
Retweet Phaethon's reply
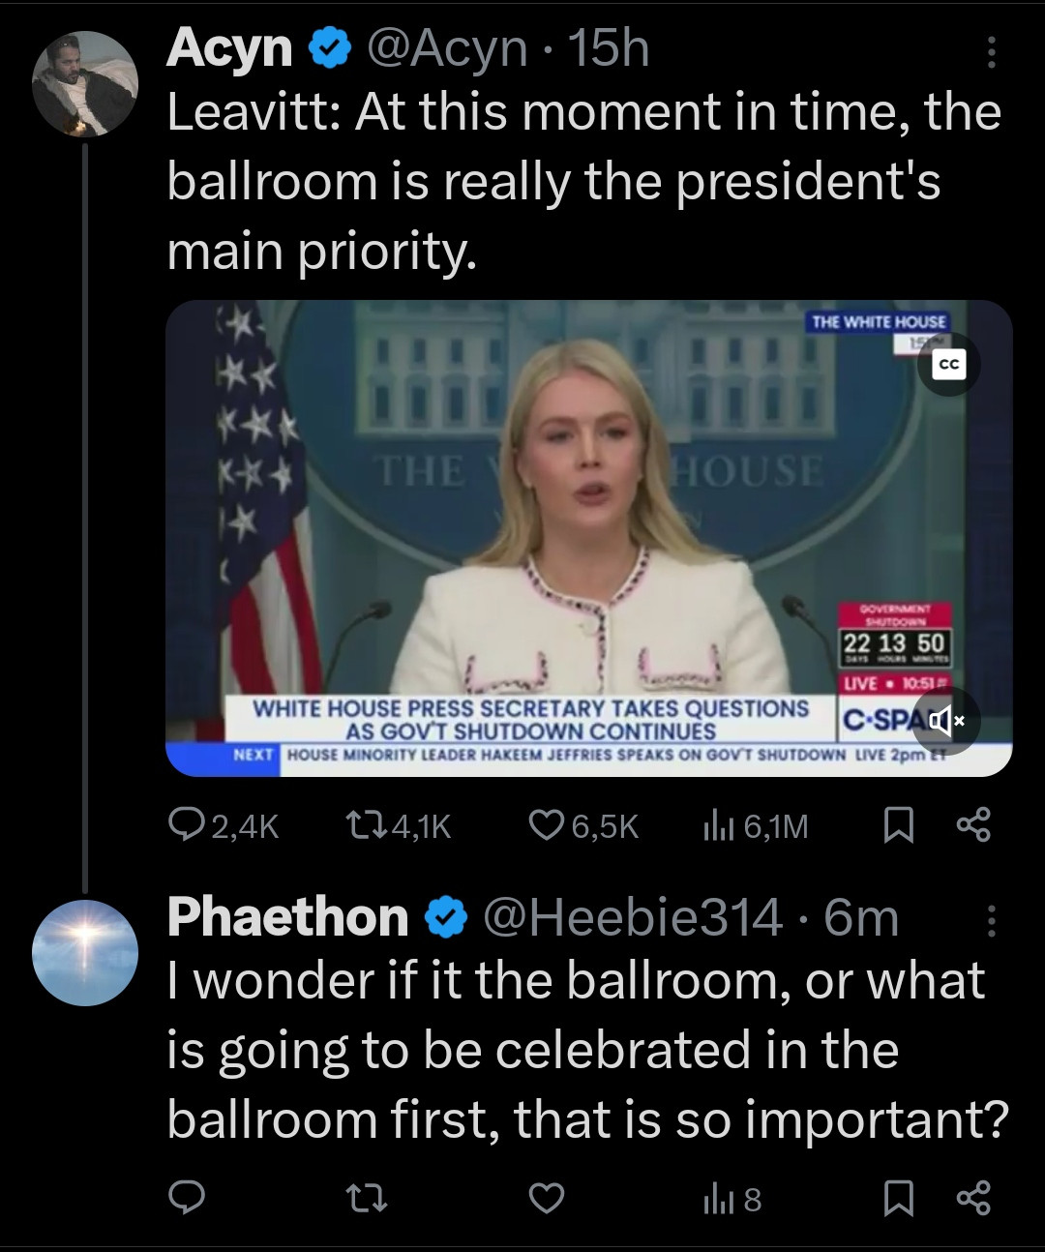pyautogui.click(x=368, y=1199)
